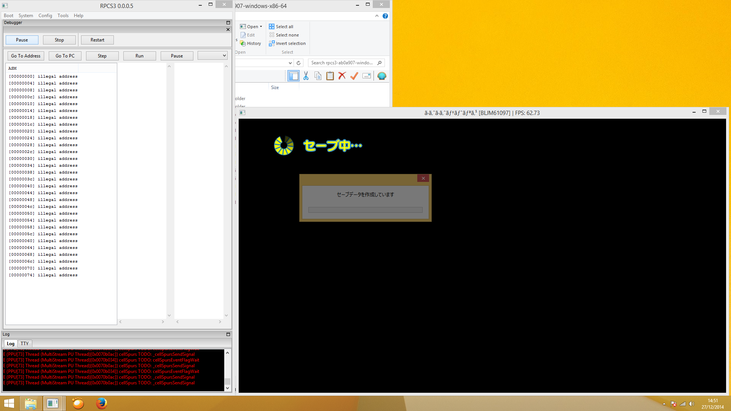Click the clipboard Paste icon
Image resolution: width=731 pixels, height=411 pixels.
(x=330, y=76)
